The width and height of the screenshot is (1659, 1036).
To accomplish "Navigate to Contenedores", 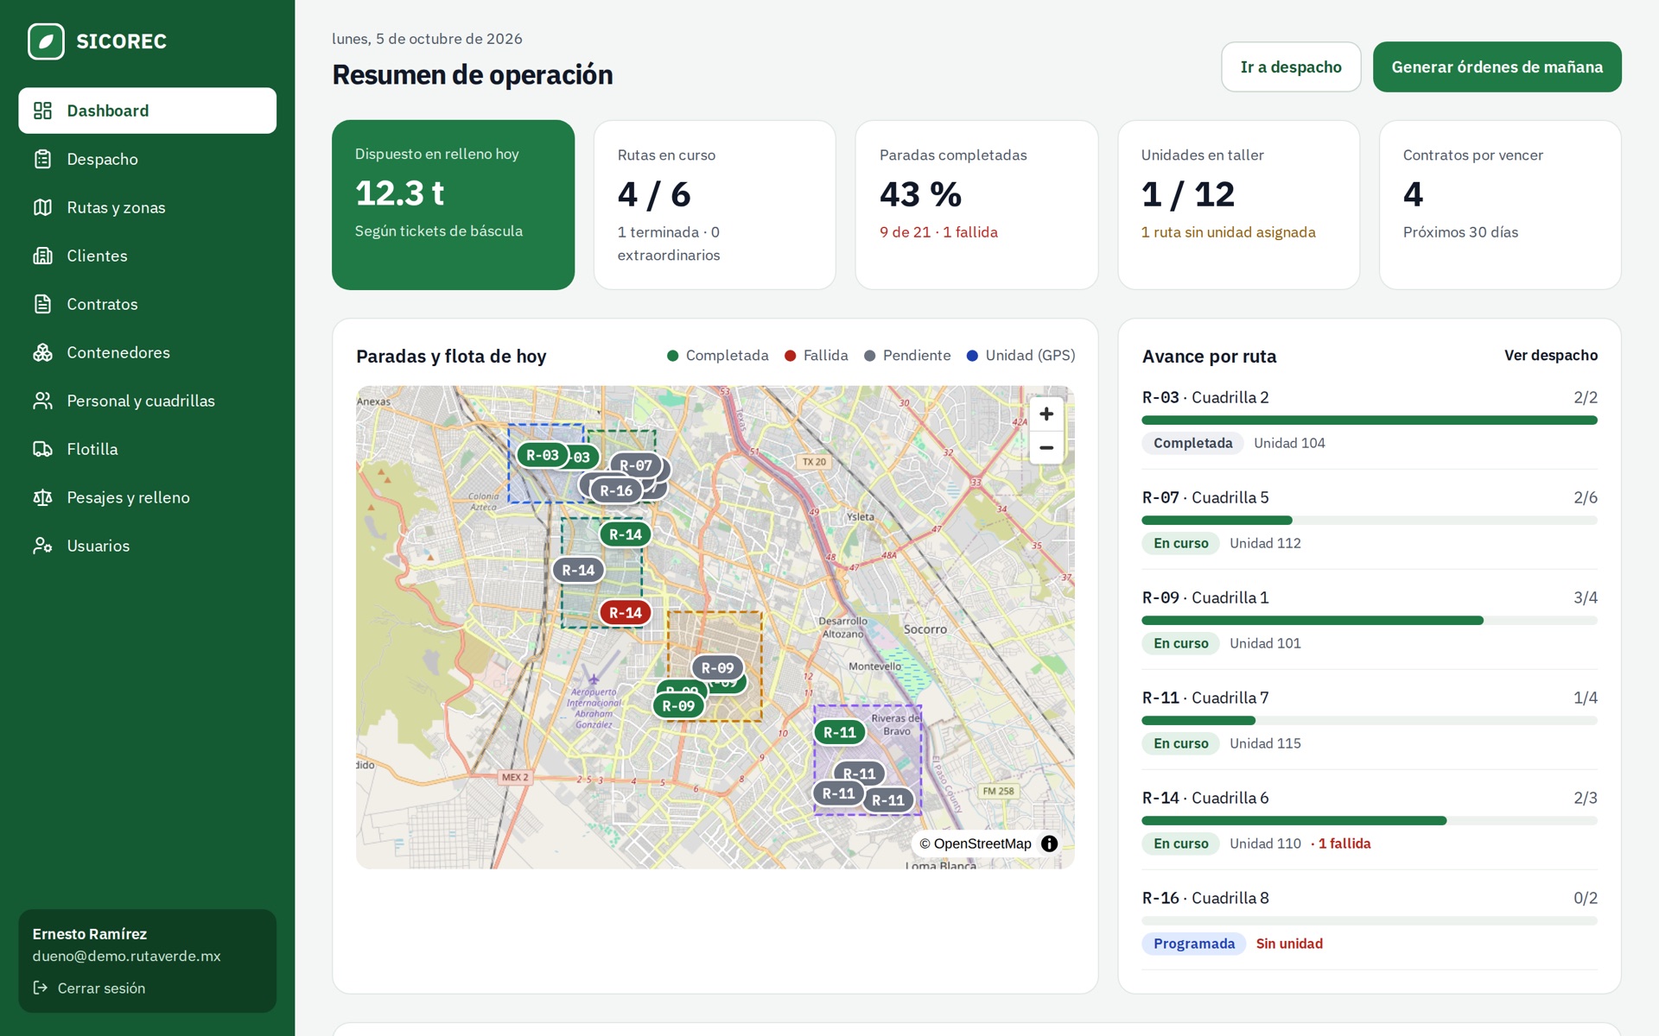I will [148, 352].
